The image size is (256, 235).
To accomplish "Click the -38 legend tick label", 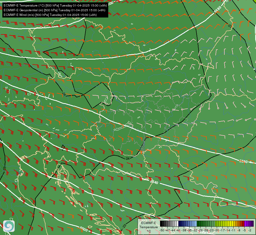I will [184, 230].
